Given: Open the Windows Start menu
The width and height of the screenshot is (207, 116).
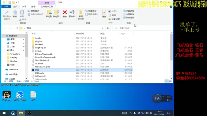Looking at the screenshot, I should click(4, 113).
